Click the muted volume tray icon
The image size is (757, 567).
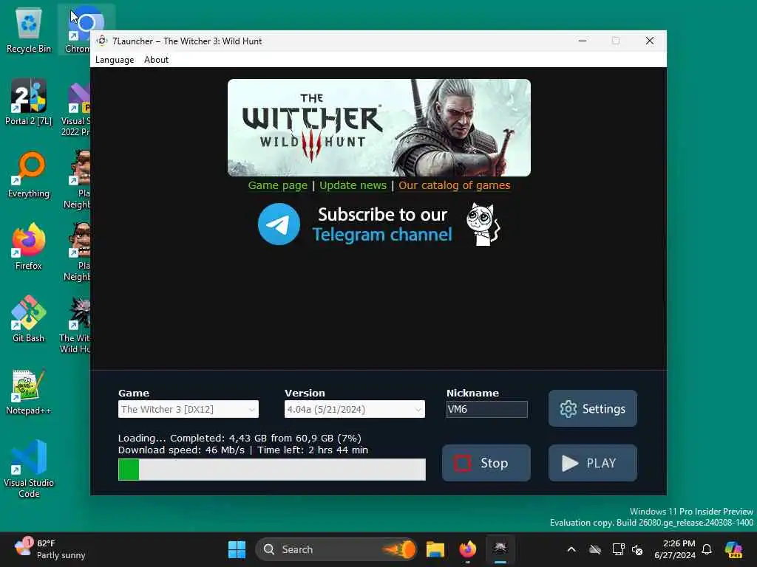(637, 549)
